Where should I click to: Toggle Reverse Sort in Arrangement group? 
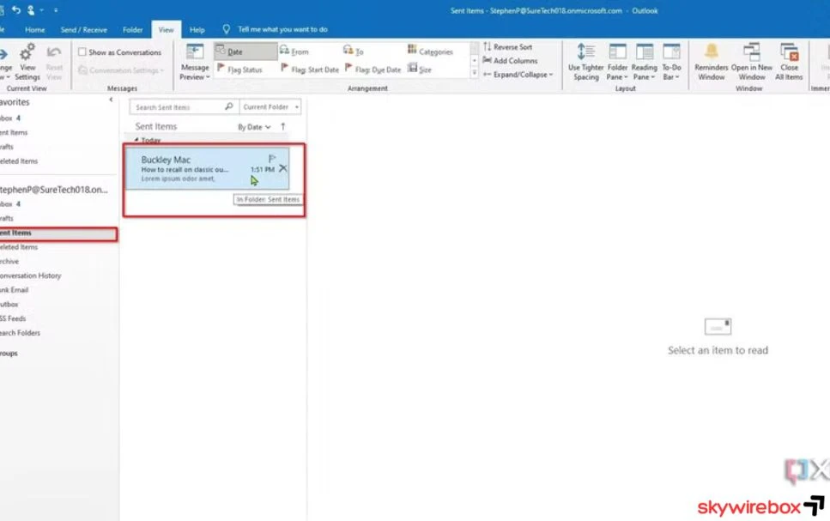(507, 47)
